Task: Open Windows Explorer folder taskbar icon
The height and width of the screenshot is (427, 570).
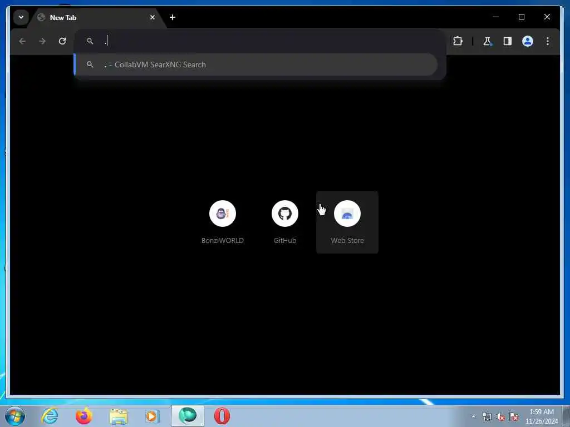Action: point(119,416)
